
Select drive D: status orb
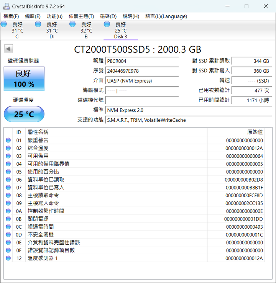[38, 25]
